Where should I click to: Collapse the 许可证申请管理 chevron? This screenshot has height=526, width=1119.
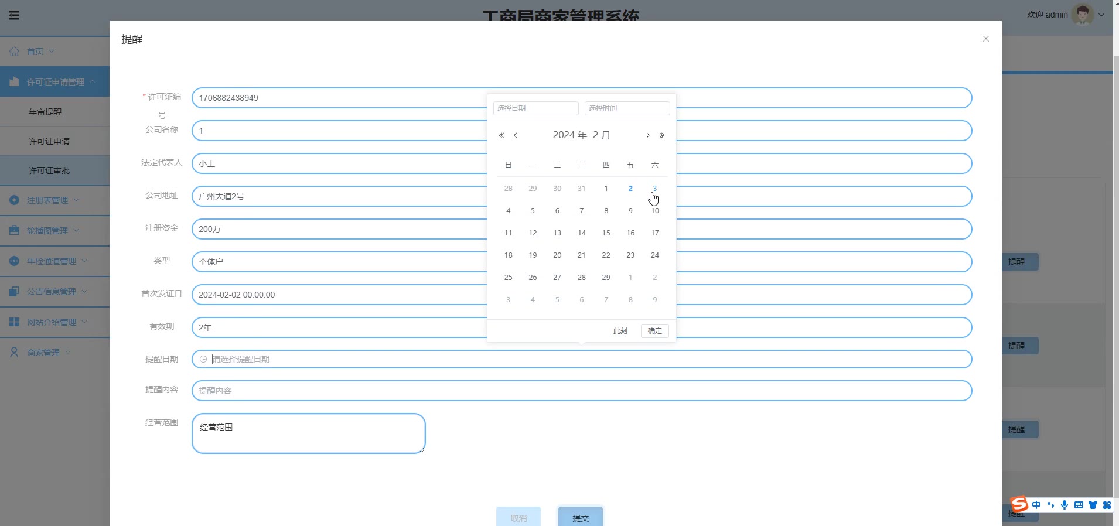(93, 81)
